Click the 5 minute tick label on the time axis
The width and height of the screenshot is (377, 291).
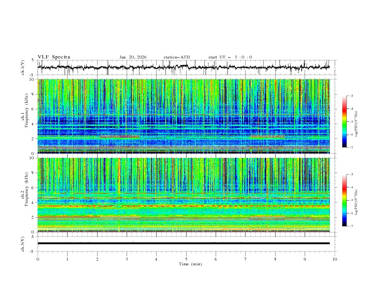[x=186, y=259]
